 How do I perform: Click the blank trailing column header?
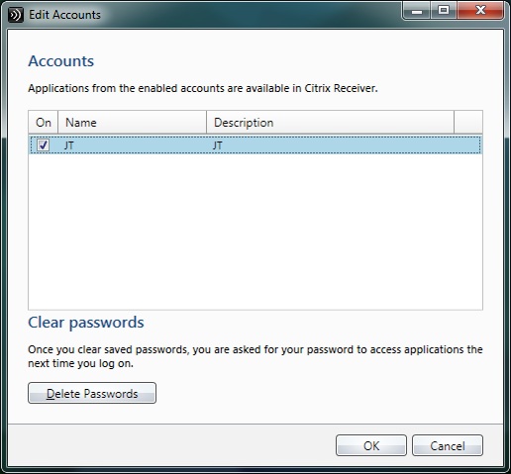coord(468,123)
